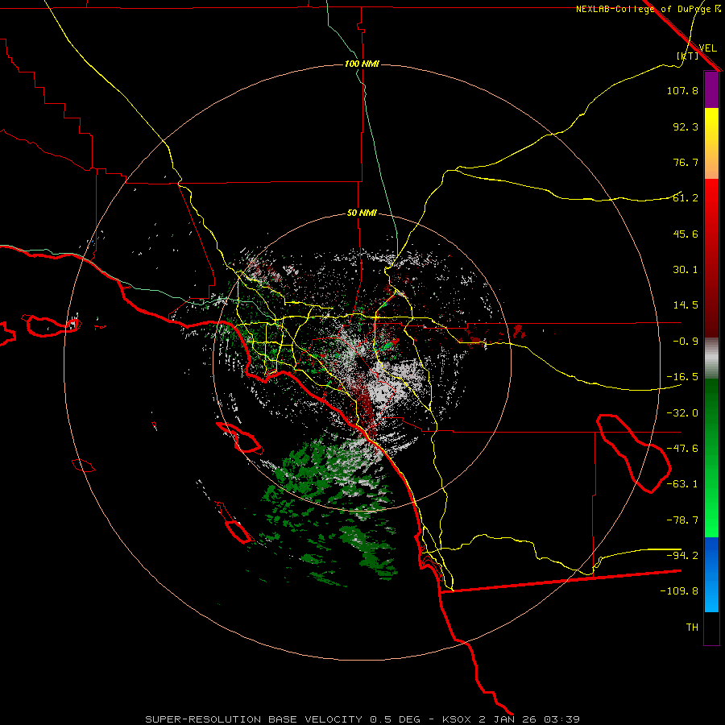This screenshot has height=725, width=725.
Task: Click the [KT] units label
Action: [688, 56]
